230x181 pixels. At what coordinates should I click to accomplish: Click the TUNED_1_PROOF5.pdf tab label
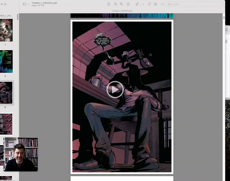click(122, 11)
